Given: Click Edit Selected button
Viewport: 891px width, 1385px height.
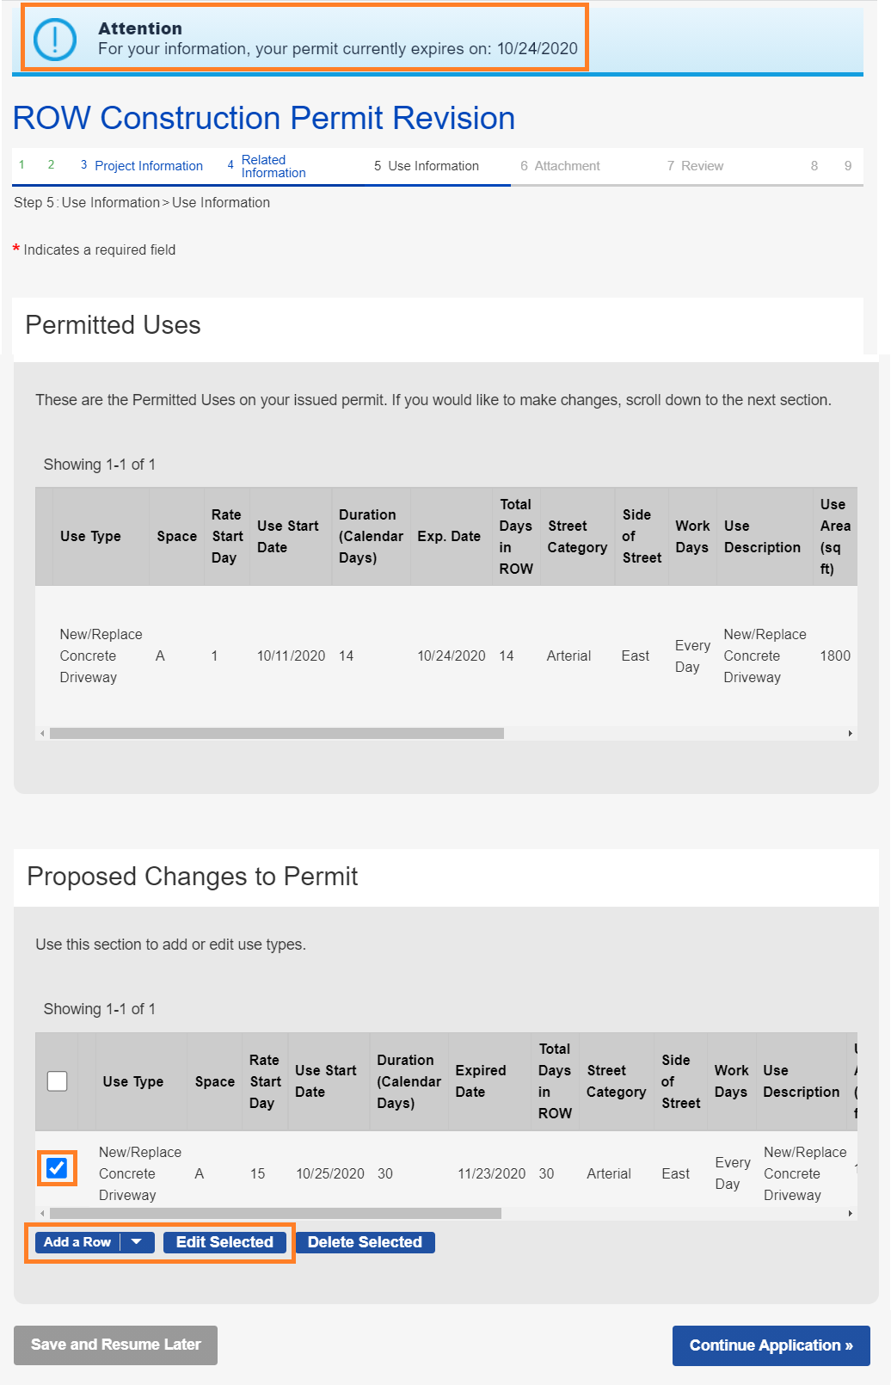Looking at the screenshot, I should click(224, 1242).
